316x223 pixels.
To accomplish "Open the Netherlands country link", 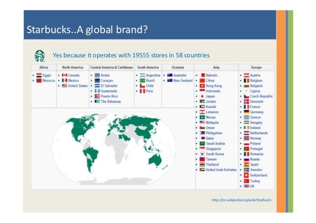I will (259, 133).
